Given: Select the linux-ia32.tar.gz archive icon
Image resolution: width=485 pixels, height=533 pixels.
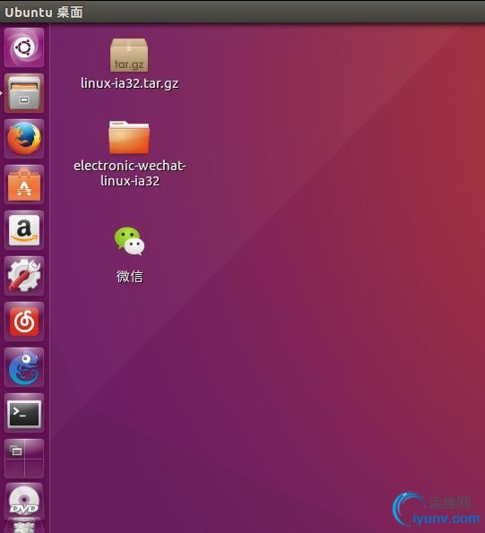Looking at the screenshot, I should tap(129, 55).
